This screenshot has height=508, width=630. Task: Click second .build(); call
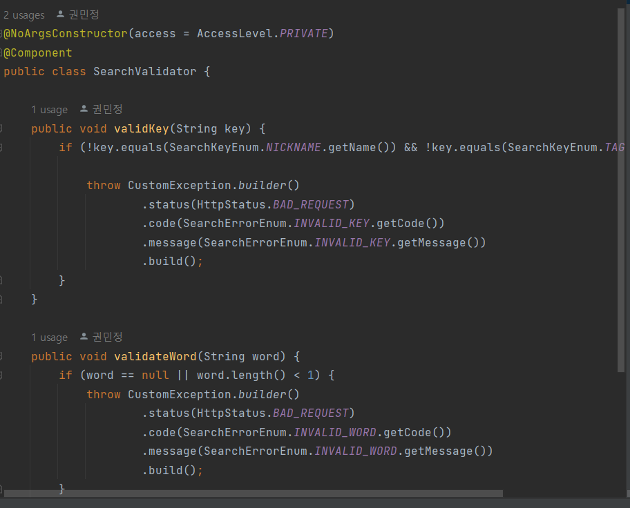click(173, 470)
